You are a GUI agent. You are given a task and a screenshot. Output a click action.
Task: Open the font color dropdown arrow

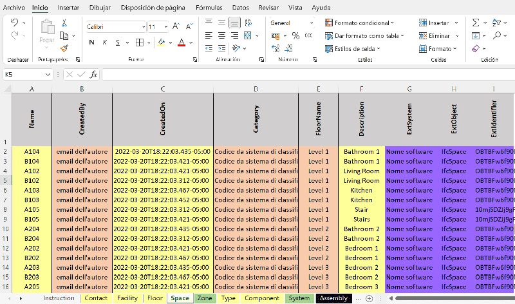click(191, 43)
